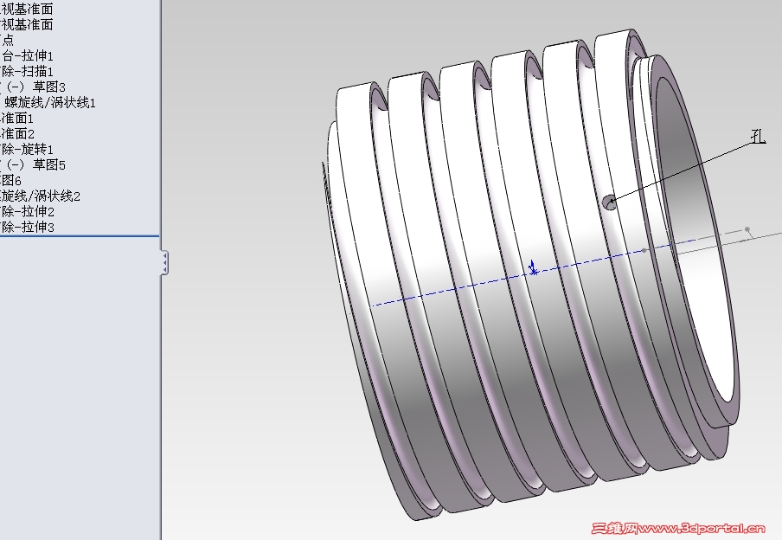Viewport: 782px width, 540px height.
Task: Click the small hole on the threaded part
Action: [x=610, y=203]
